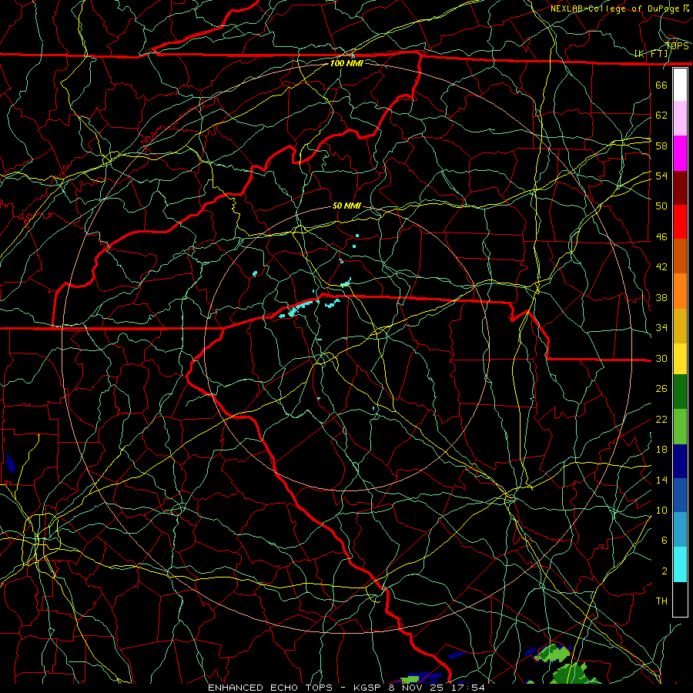
Task: Click the white swatch in the tops legend
Action: (x=680, y=85)
